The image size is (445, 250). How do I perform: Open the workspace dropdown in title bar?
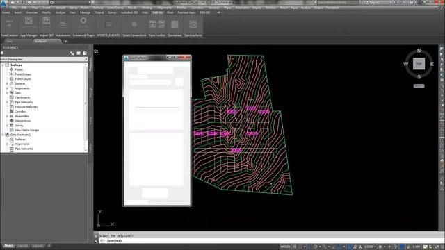(71, 2)
